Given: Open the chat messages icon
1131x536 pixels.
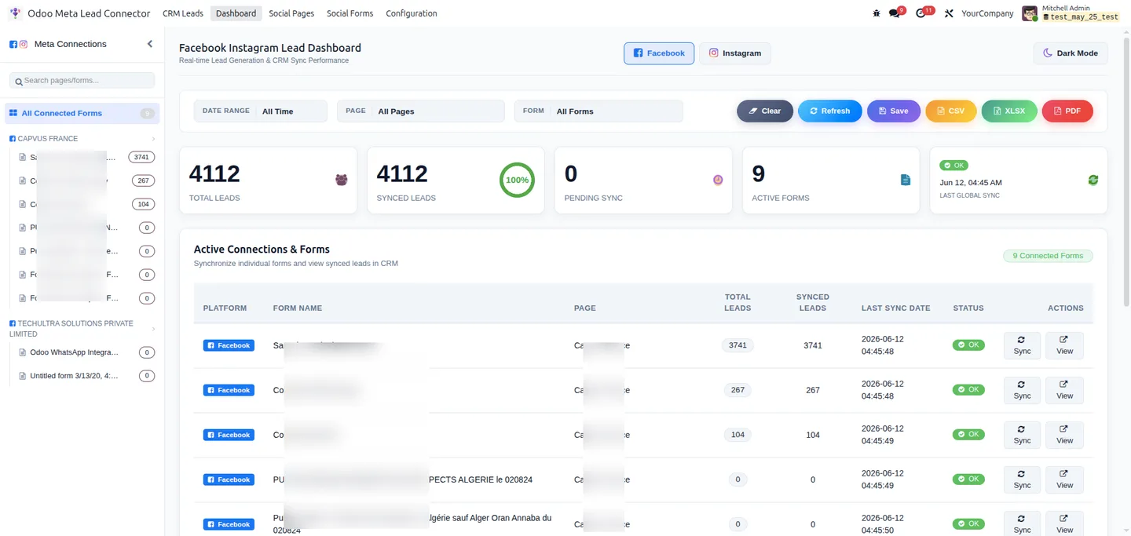Looking at the screenshot, I should pyautogui.click(x=895, y=13).
